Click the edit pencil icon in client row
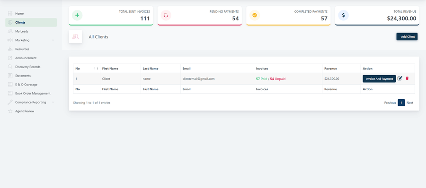The height and width of the screenshot is (188, 426). pyautogui.click(x=399, y=78)
